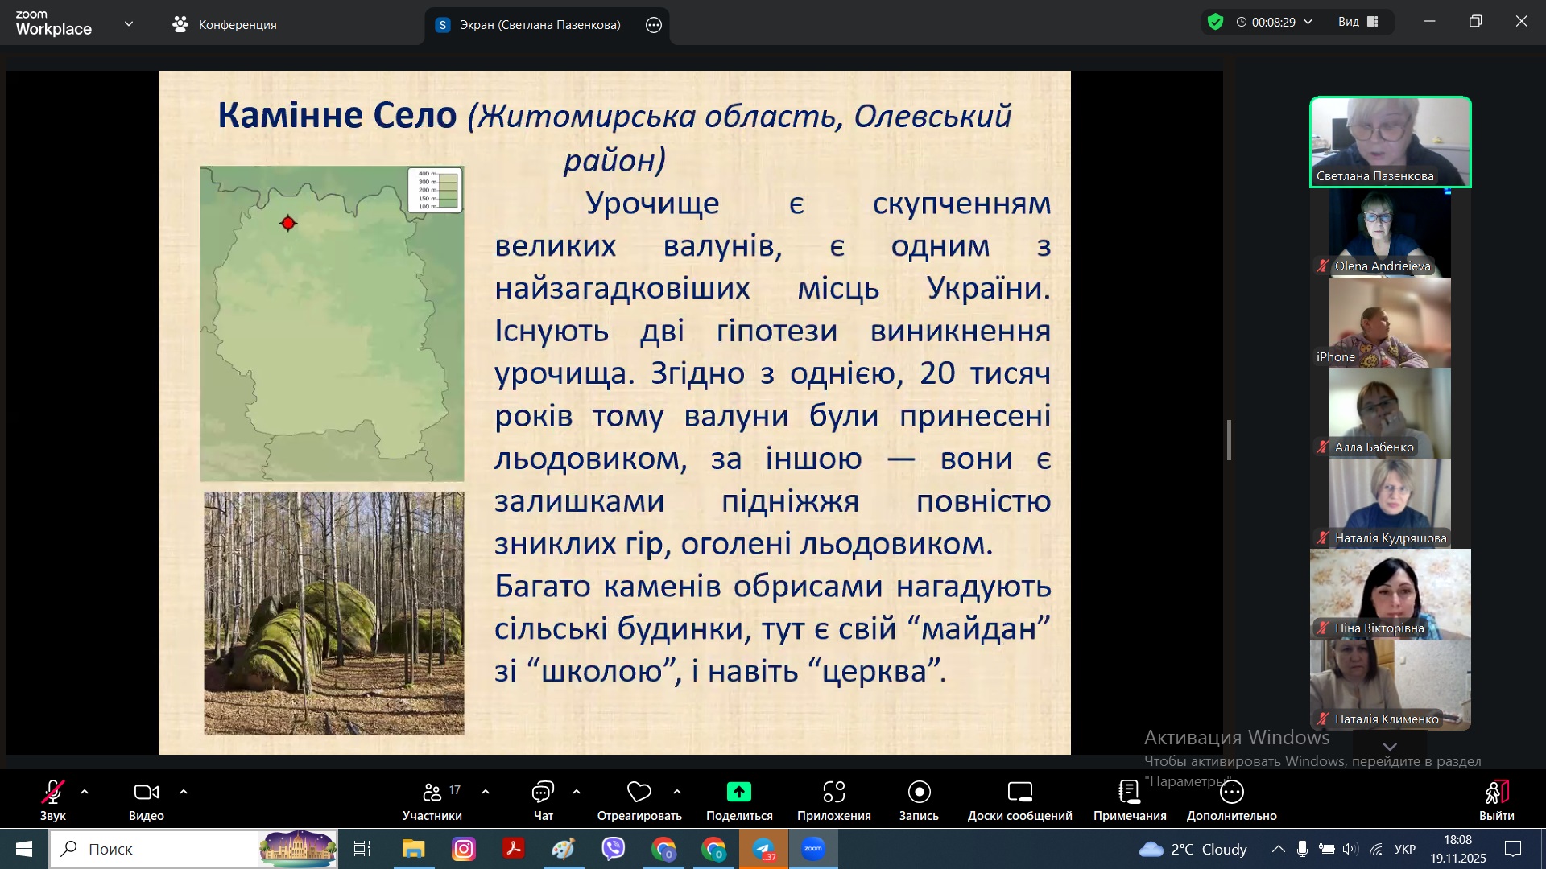Open the Вид view menu
This screenshot has height=869, width=1546.
tap(1358, 22)
